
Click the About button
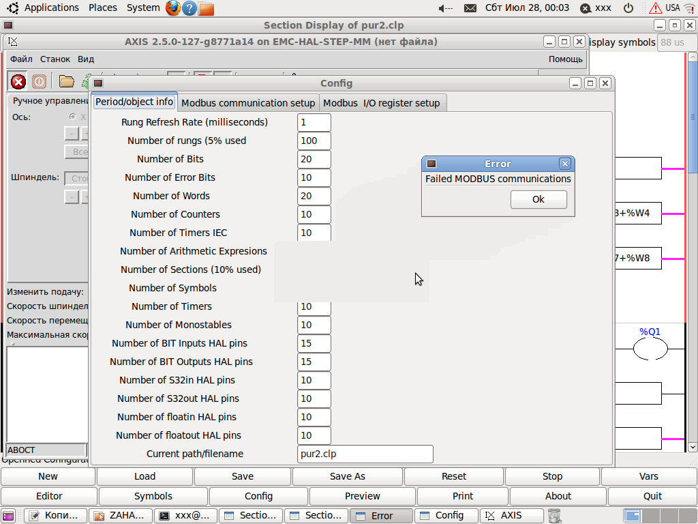tap(558, 496)
